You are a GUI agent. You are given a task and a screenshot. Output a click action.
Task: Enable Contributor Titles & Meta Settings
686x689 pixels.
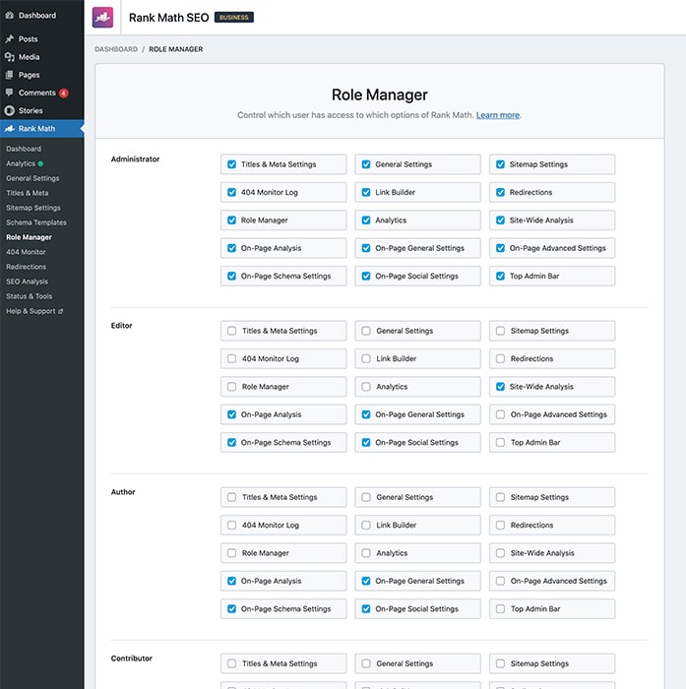[x=231, y=663]
